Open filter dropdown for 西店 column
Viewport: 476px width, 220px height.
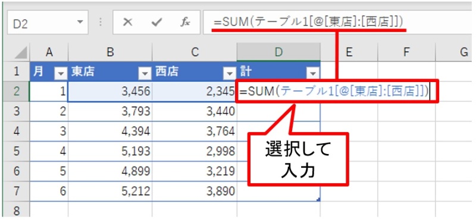pyautogui.click(x=229, y=73)
